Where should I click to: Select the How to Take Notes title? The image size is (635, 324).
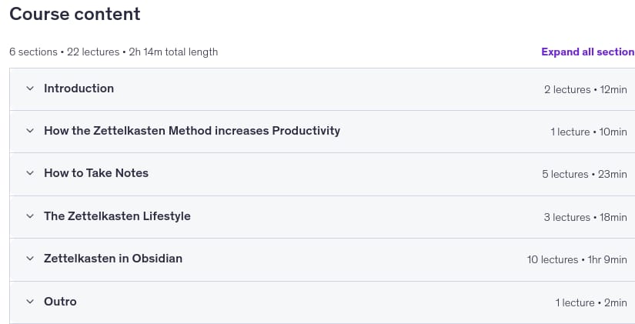[x=96, y=173]
